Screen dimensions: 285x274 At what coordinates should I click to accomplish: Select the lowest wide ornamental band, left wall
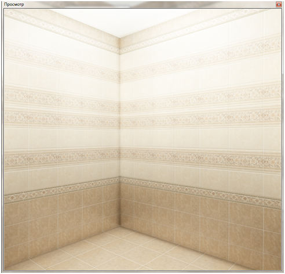(x=62, y=158)
